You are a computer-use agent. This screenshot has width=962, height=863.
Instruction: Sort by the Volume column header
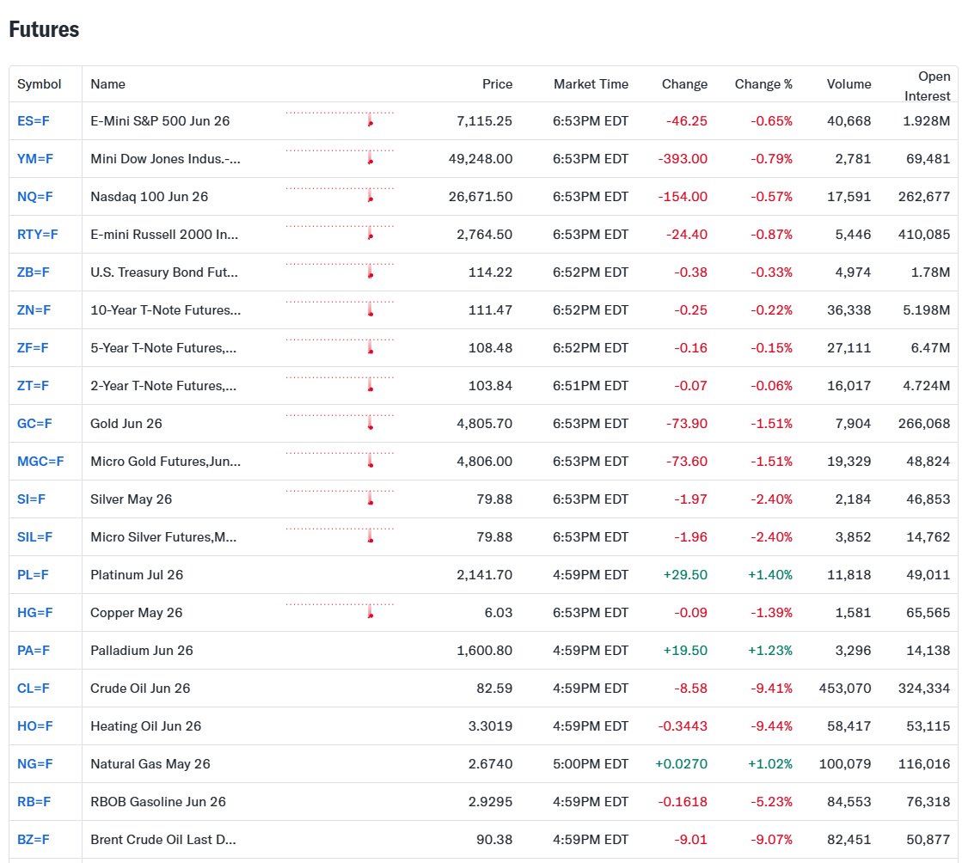pyautogui.click(x=849, y=84)
